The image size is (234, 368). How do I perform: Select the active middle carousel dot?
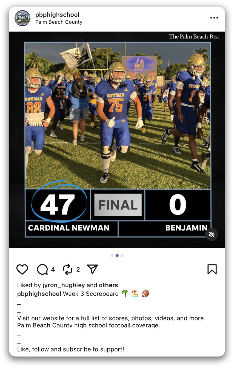(x=117, y=256)
